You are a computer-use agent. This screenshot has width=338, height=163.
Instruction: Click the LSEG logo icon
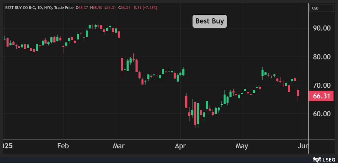click(x=316, y=159)
